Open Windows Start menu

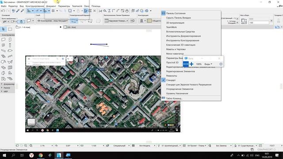pos(4,155)
